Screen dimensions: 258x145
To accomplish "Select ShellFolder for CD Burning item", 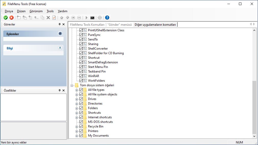I will point(106,53).
